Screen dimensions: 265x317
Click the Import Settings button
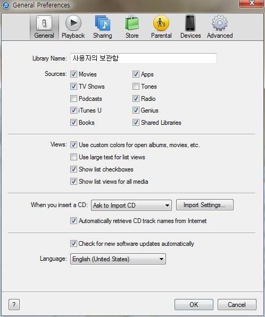click(205, 205)
